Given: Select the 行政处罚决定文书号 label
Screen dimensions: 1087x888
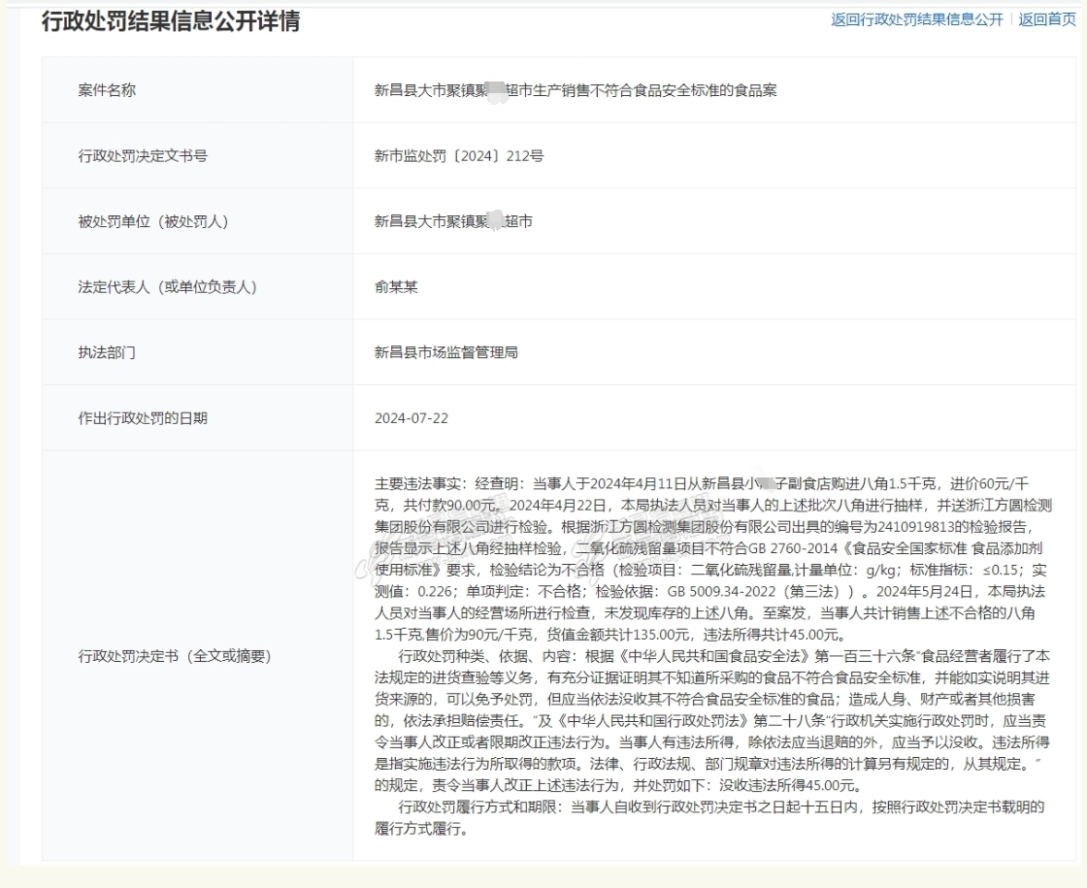Looking at the screenshot, I should (x=143, y=155).
